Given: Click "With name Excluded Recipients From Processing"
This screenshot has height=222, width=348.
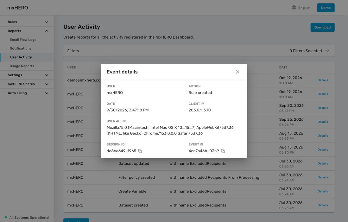Looking at the screenshot, I should click(214, 178).
